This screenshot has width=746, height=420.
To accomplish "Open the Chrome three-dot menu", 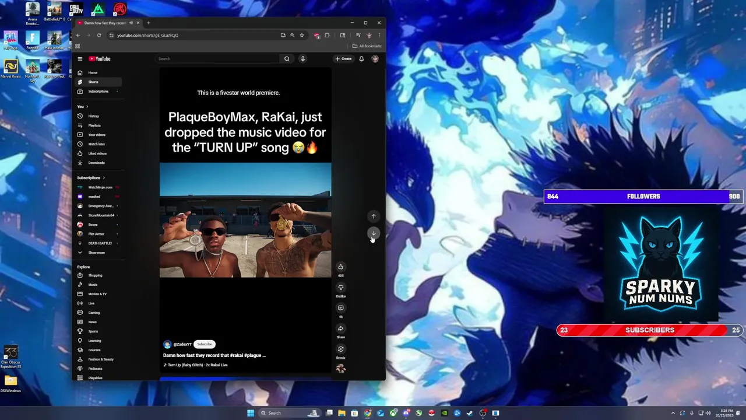I will 379,35.
